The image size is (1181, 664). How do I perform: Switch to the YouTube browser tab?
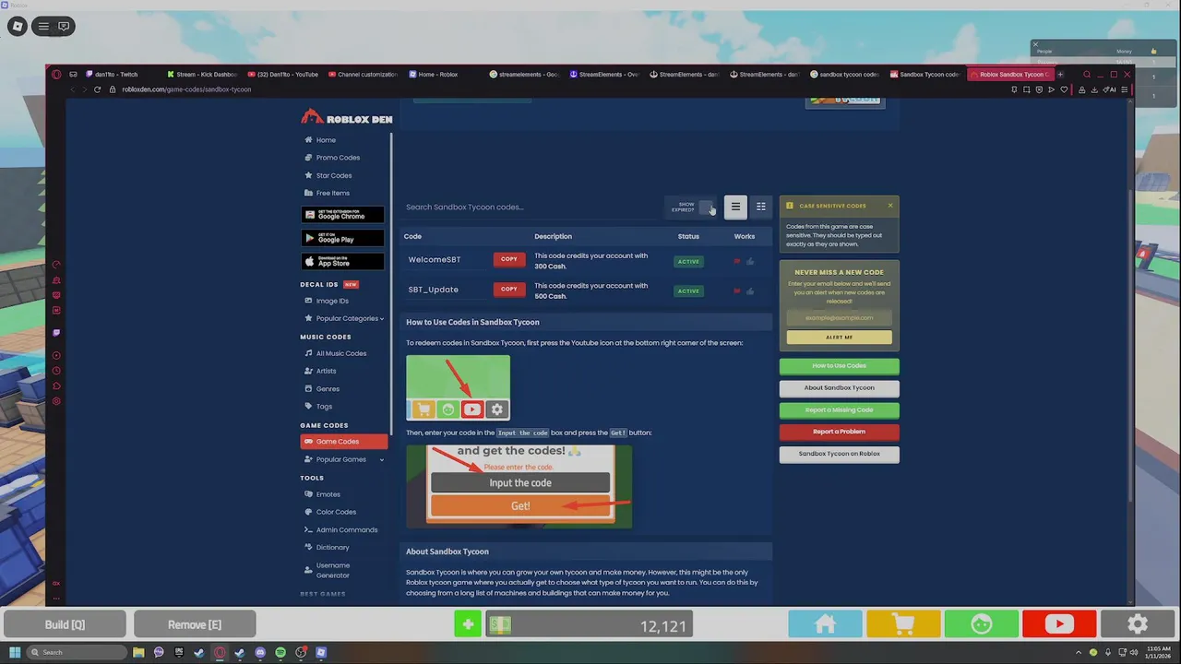coord(284,75)
